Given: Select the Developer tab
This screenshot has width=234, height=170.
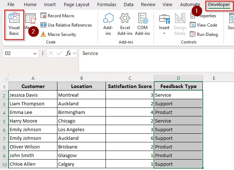Looking at the screenshot, I should [x=219, y=5].
